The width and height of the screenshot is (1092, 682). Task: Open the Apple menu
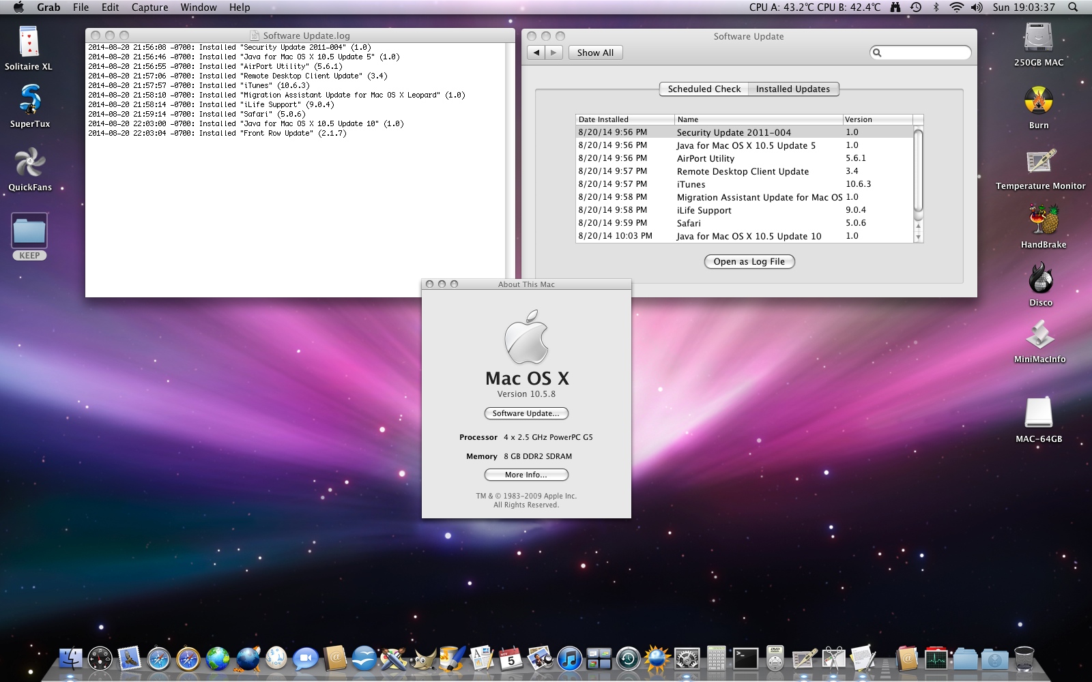(18, 7)
